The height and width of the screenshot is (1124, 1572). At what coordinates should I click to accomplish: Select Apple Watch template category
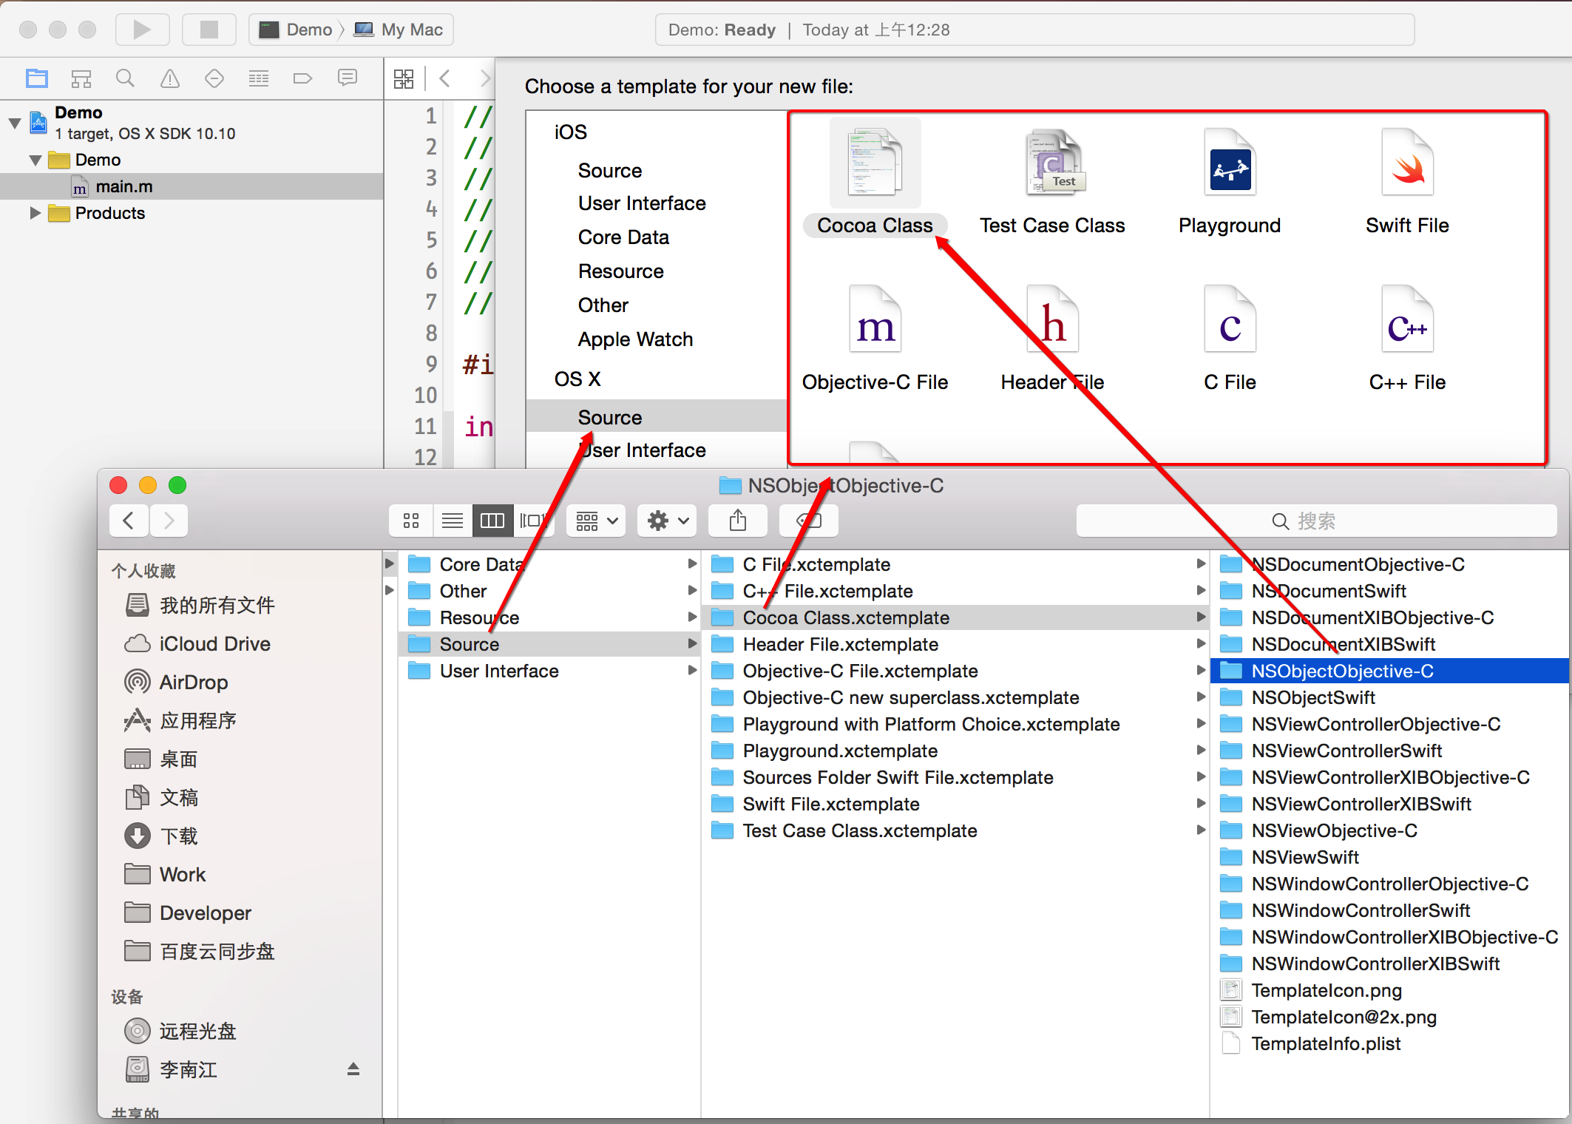[x=635, y=339]
